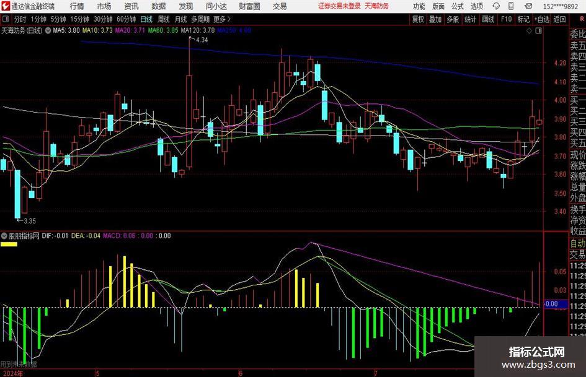Open F10 company information
Image resolution: width=586 pixels, height=377 pixels.
tap(507, 19)
